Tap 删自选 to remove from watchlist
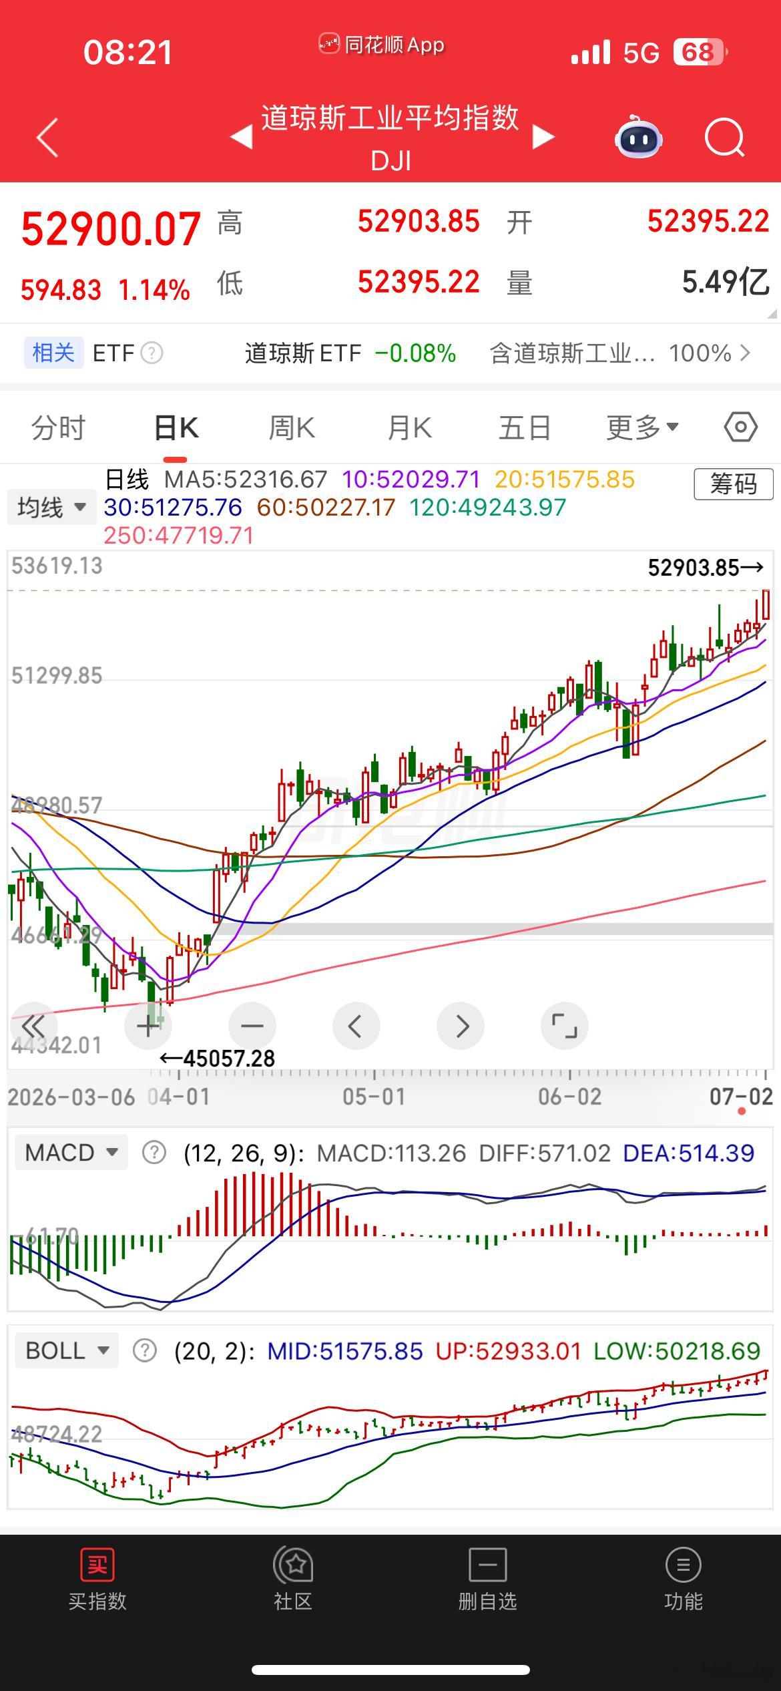Image resolution: width=781 pixels, height=1691 pixels. tap(488, 1580)
